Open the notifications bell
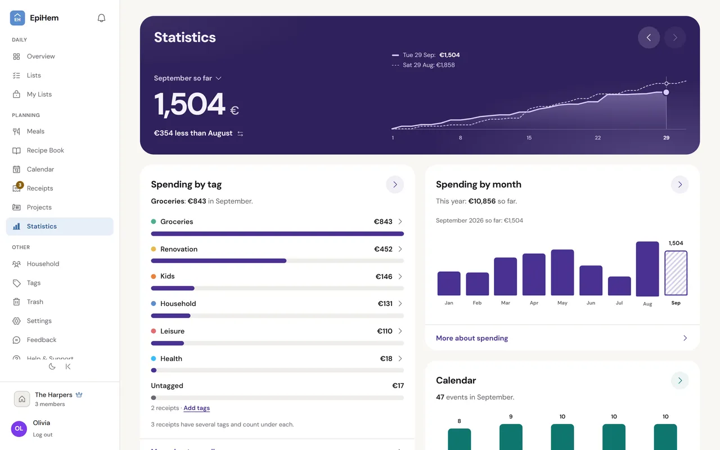The image size is (720, 450). pos(101,18)
